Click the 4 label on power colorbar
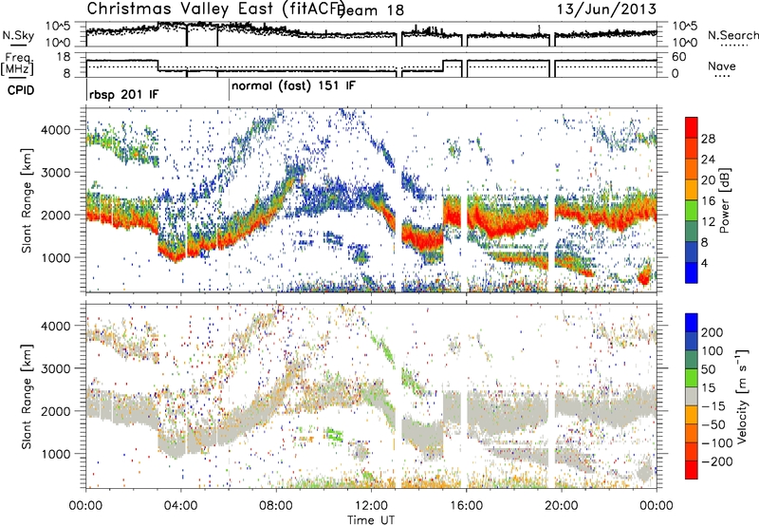 [705, 264]
